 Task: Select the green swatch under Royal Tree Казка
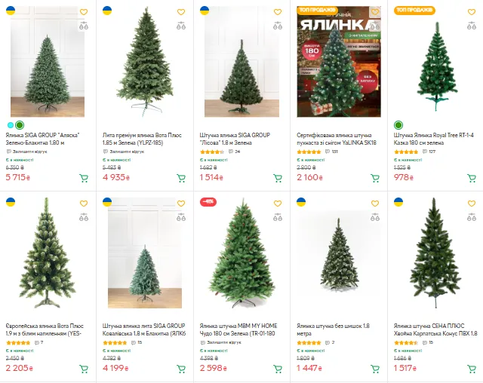[x=398, y=125]
